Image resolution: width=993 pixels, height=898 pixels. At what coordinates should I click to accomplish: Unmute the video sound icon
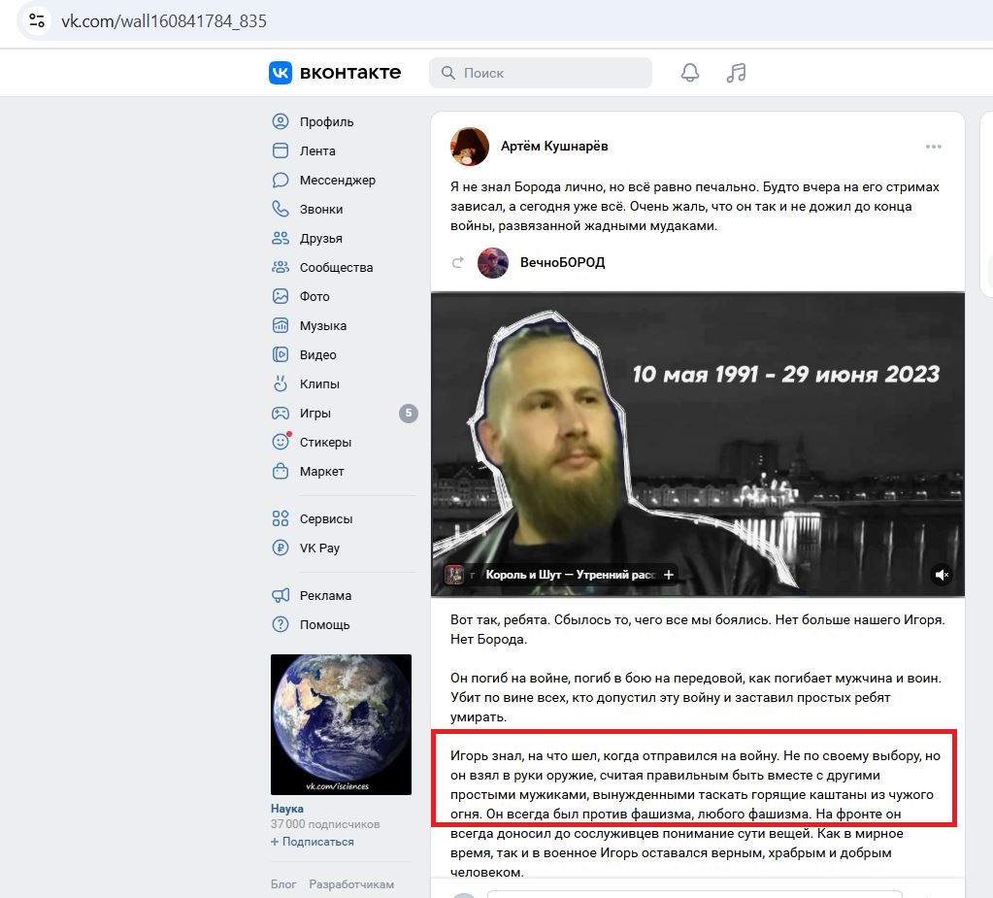[x=942, y=575]
